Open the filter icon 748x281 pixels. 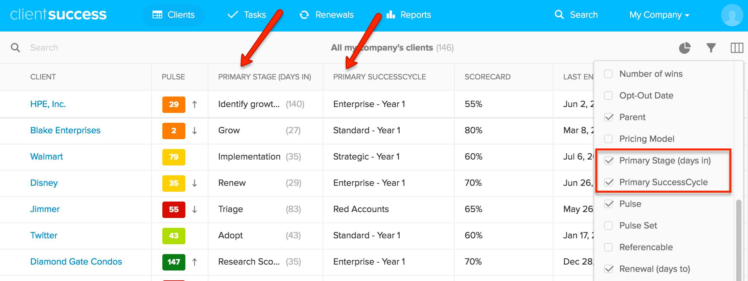tap(711, 47)
